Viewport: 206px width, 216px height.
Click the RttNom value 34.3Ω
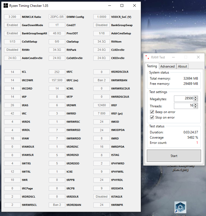pos(102,42)
